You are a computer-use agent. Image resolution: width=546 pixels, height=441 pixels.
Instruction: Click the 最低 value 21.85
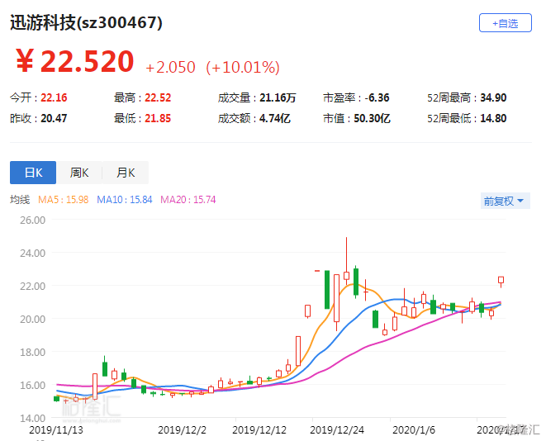click(x=158, y=118)
